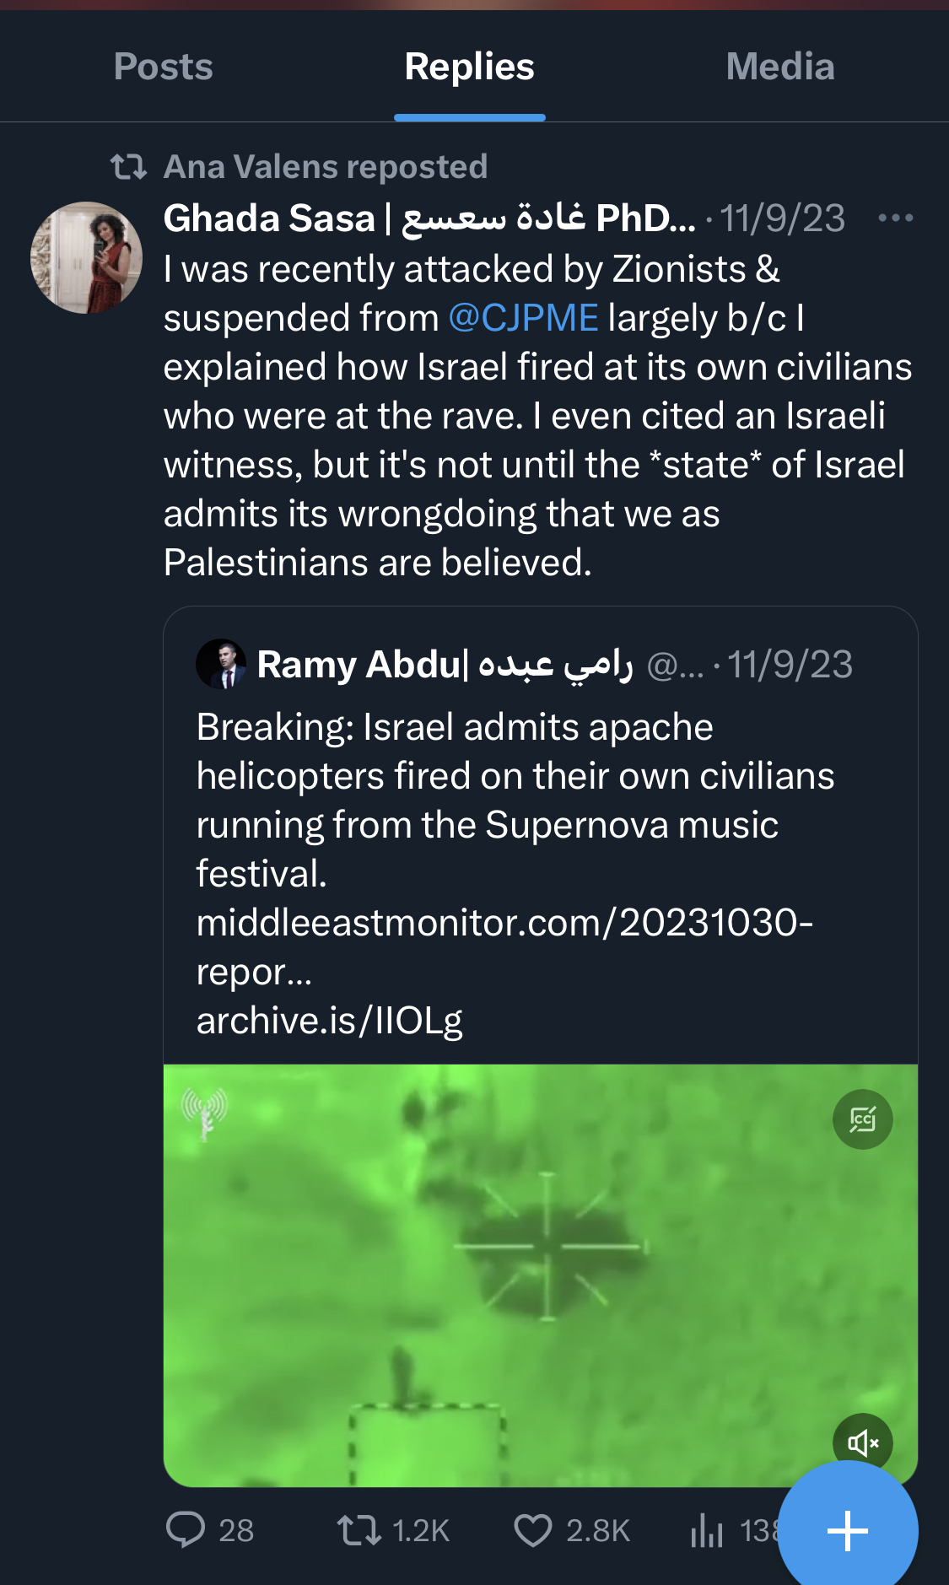Tap the repost icon with 1.2K
This screenshot has width=949, height=1585.
pyautogui.click(x=359, y=1529)
